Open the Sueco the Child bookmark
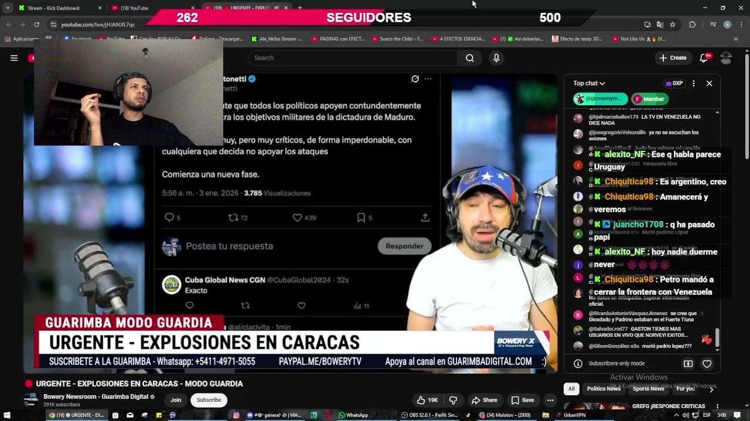 pyautogui.click(x=397, y=39)
